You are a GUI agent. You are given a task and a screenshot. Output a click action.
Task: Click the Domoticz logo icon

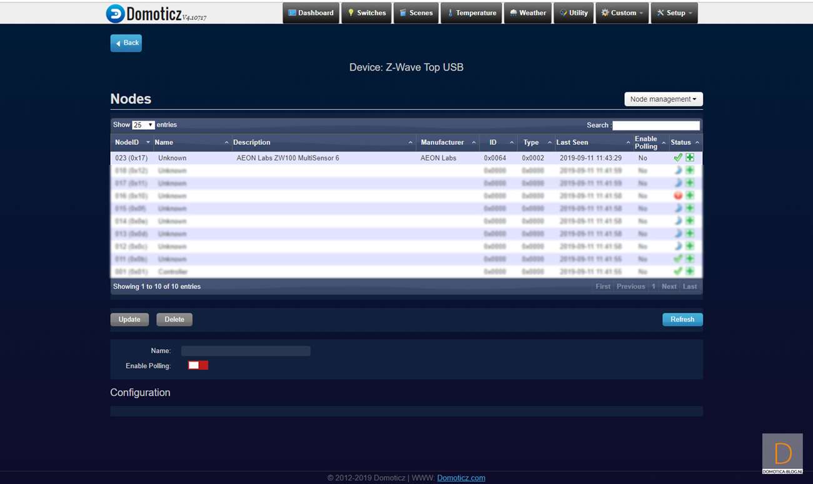pyautogui.click(x=115, y=14)
